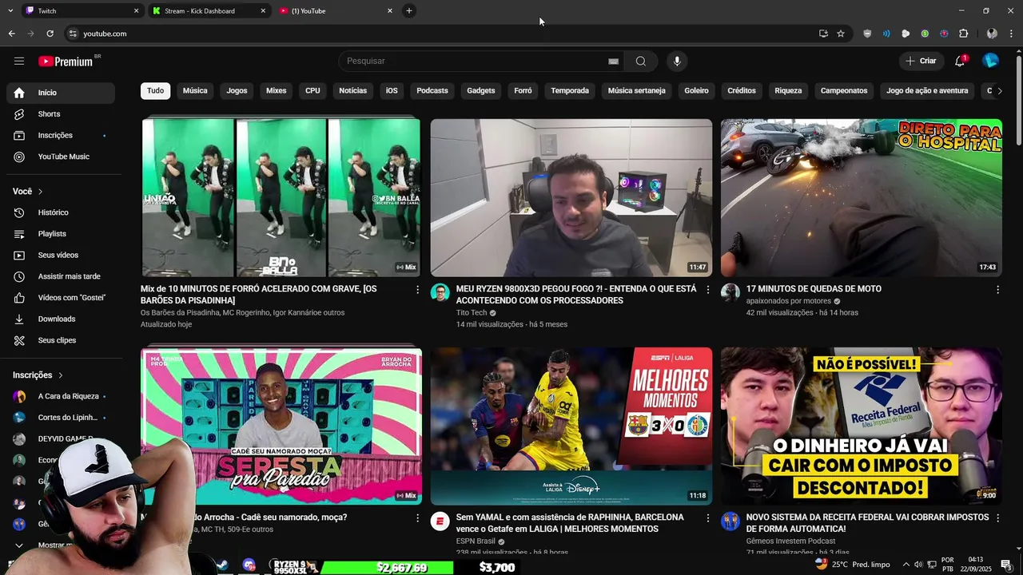The height and width of the screenshot is (575, 1023).
Task: Switch to Stream - Kick Dashboard tab
Action: coord(209,11)
